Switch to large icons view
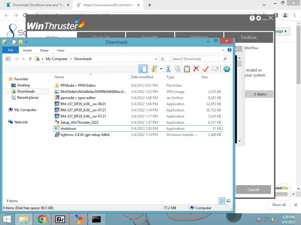The width and height of the screenshot is (301, 225). pyautogui.click(x=228, y=201)
